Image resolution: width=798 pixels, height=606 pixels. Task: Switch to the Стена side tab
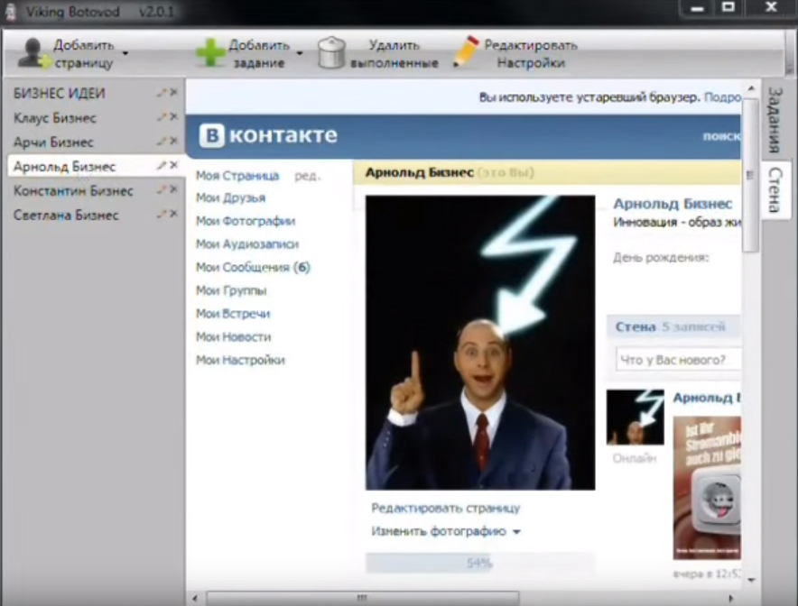774,188
